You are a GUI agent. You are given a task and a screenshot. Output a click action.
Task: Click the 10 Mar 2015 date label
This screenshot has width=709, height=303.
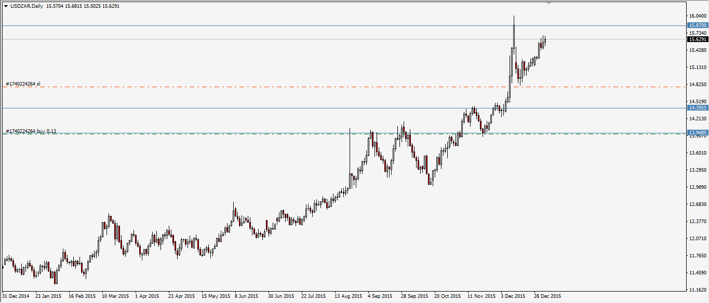click(x=115, y=296)
